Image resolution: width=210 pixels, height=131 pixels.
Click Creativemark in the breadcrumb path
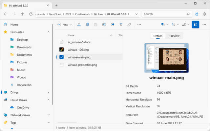pyautogui.click(x=82, y=14)
